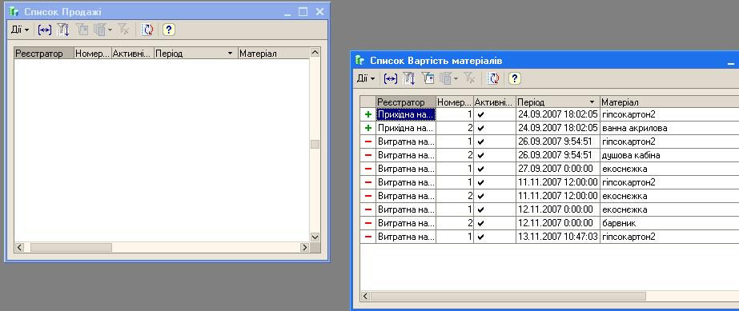Click the filter and sort icon in Список Продажі toolbar
The width and height of the screenshot is (739, 311).
63,30
